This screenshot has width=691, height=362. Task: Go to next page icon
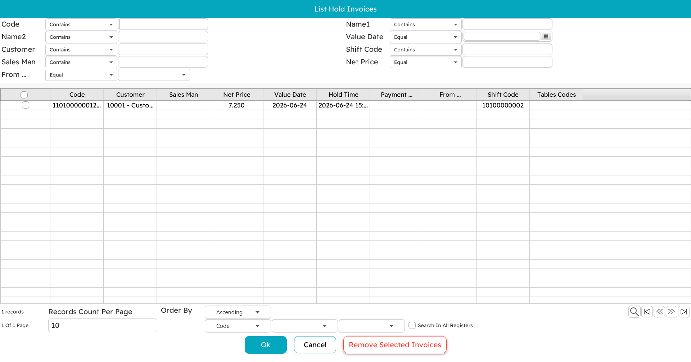672,312
